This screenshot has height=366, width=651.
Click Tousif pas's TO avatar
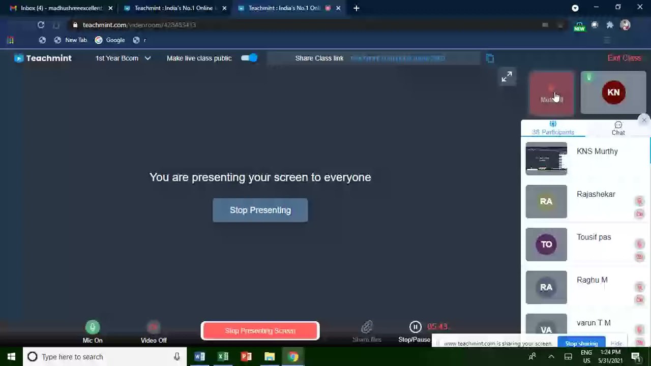546,245
